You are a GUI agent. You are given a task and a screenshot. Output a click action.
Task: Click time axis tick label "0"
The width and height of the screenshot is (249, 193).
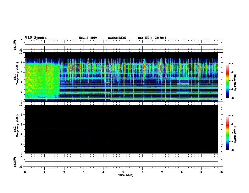coord(25,172)
